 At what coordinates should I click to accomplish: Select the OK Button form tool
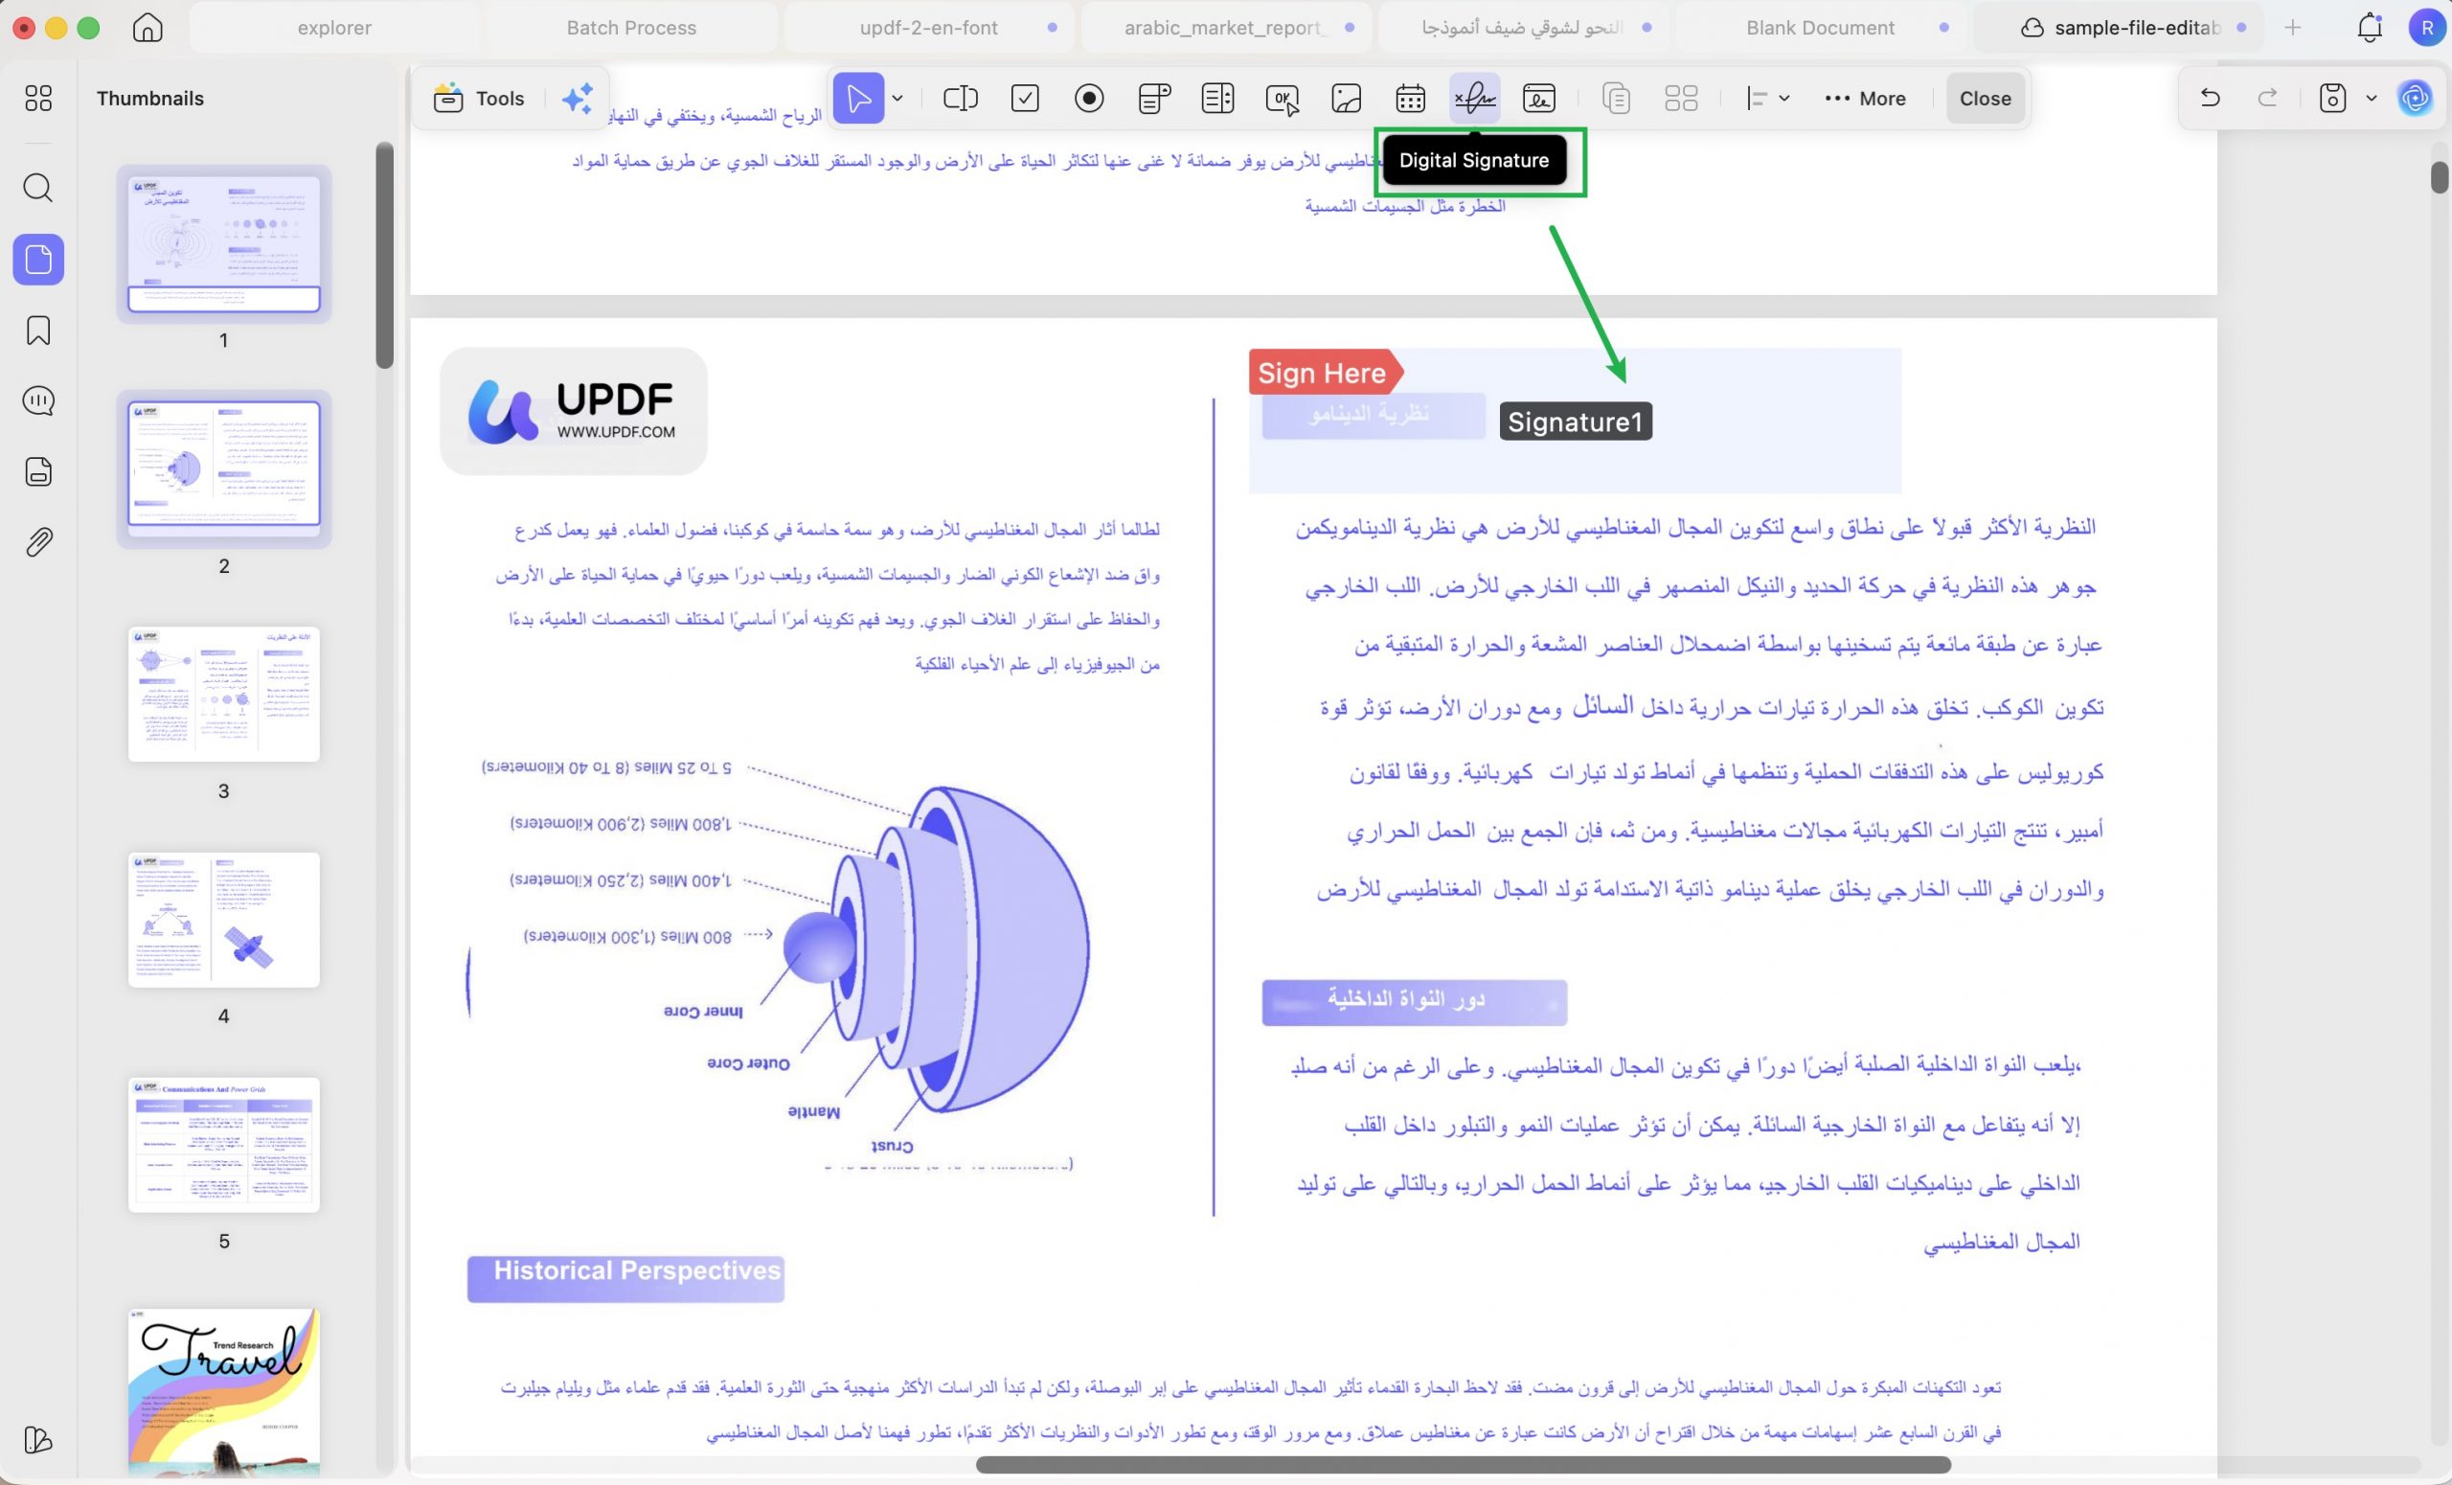(x=1283, y=99)
